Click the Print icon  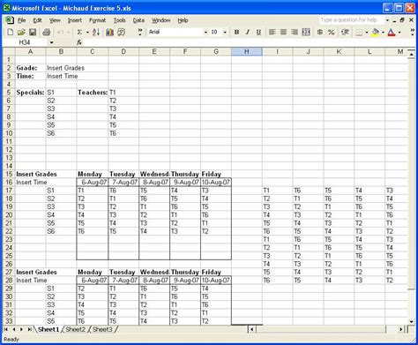[x=46, y=32]
